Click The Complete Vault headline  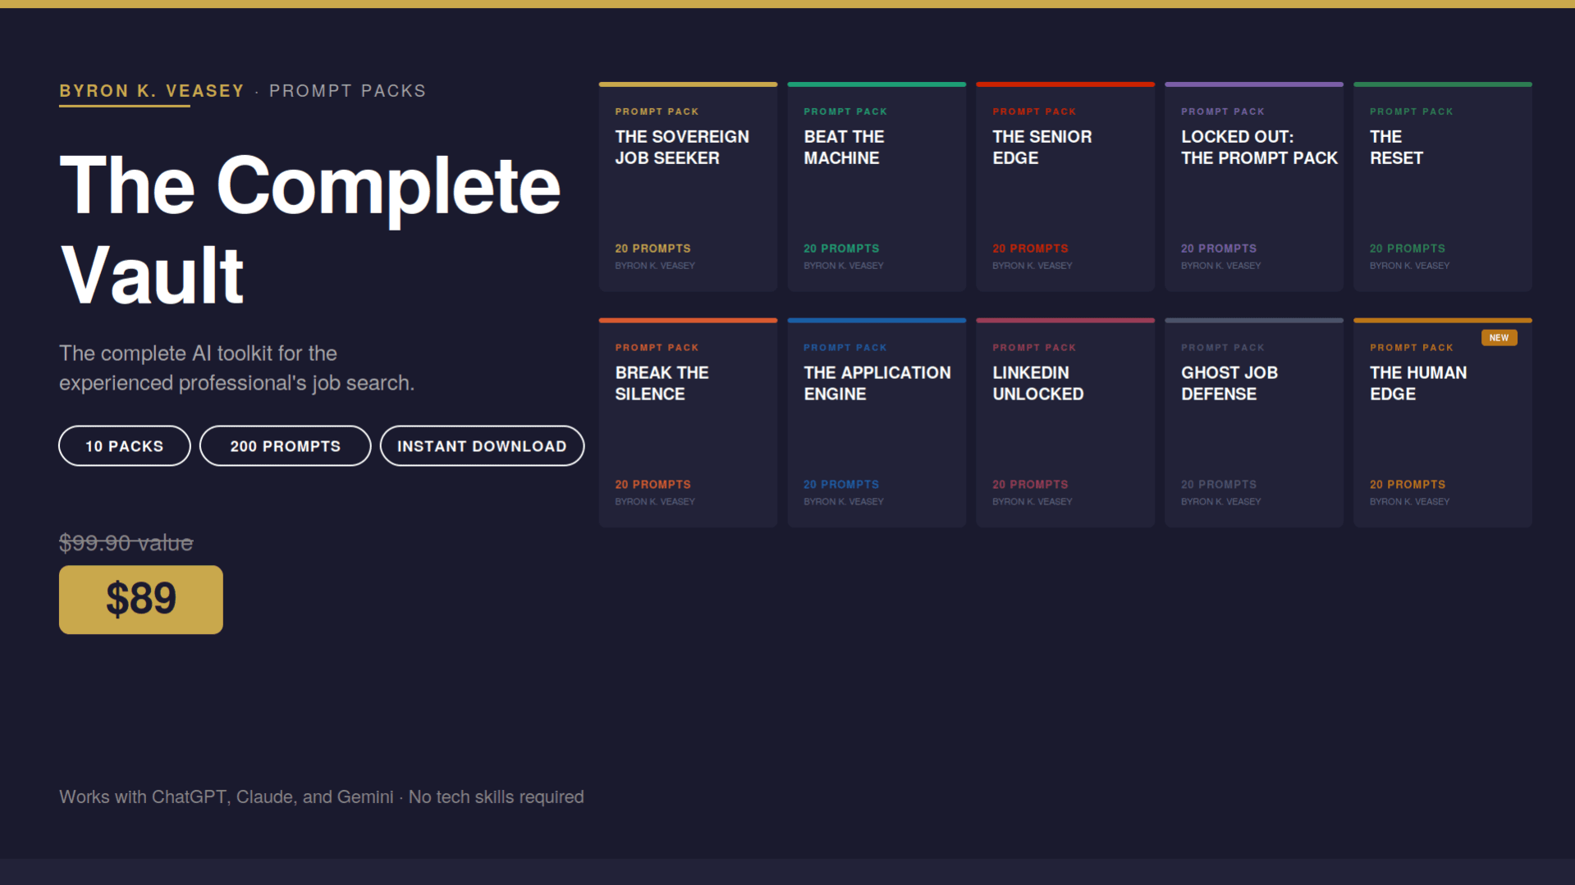[x=310, y=230]
